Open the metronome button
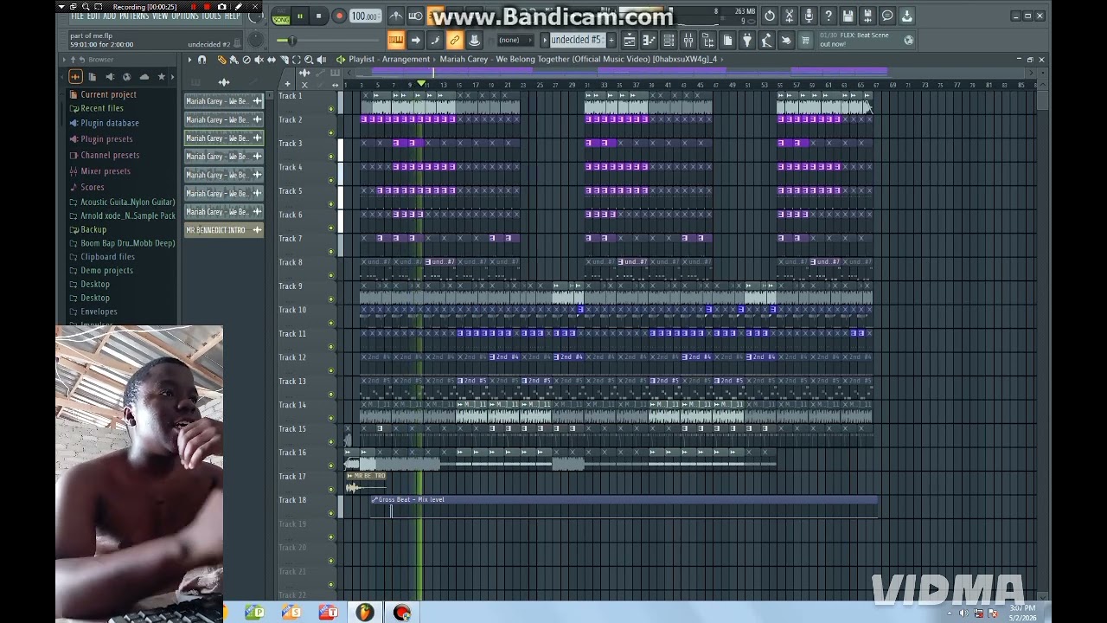Viewport: 1107px width, 623px height. coord(396,16)
